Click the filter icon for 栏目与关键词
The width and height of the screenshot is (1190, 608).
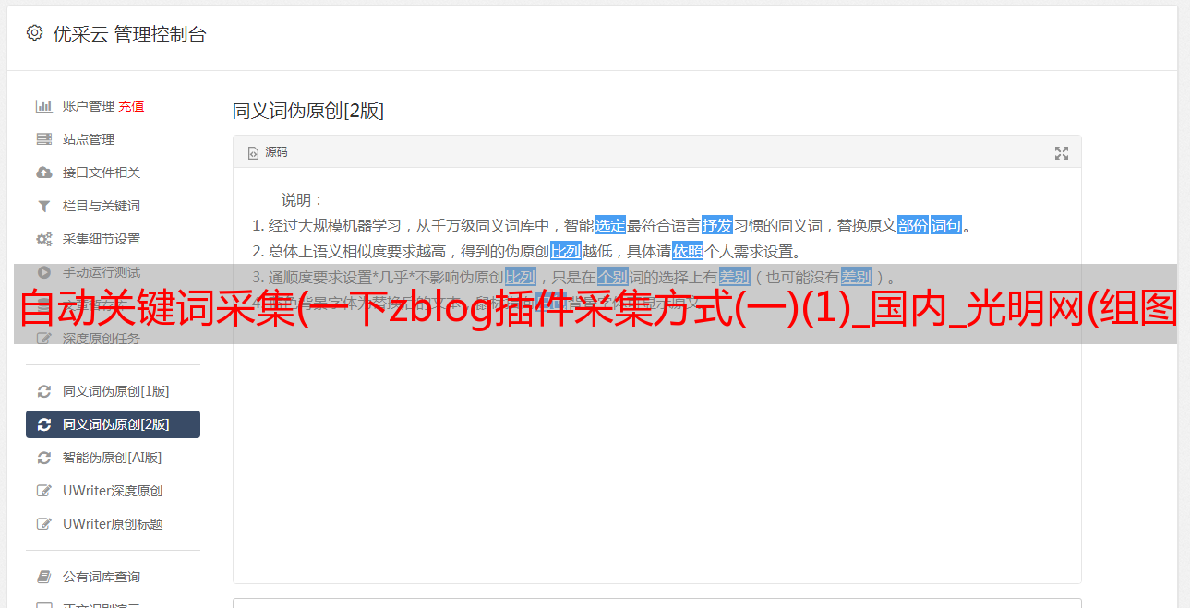point(43,206)
